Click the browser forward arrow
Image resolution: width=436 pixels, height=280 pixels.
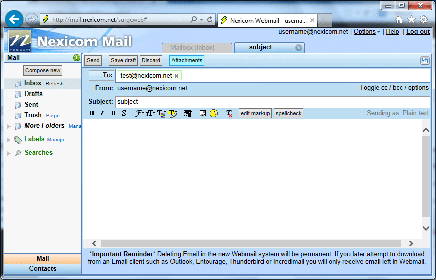[31, 19]
